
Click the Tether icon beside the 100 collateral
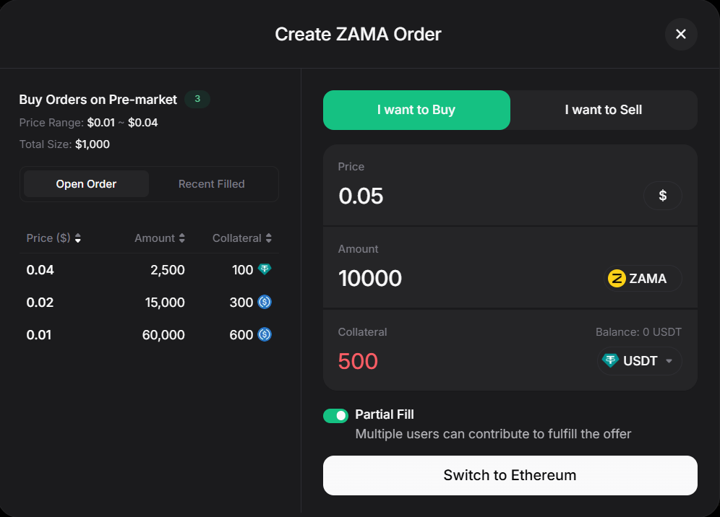click(263, 269)
